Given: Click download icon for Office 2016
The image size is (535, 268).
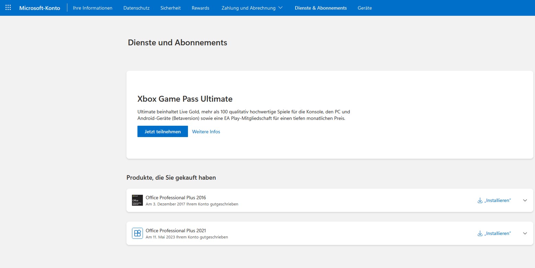Looking at the screenshot, I should pos(480,200).
